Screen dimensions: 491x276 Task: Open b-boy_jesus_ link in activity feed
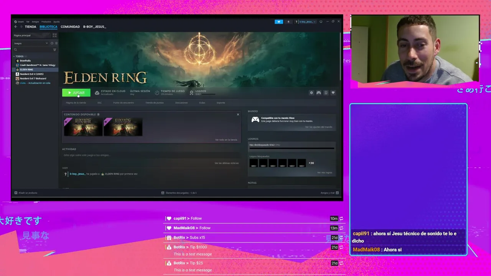(x=77, y=174)
